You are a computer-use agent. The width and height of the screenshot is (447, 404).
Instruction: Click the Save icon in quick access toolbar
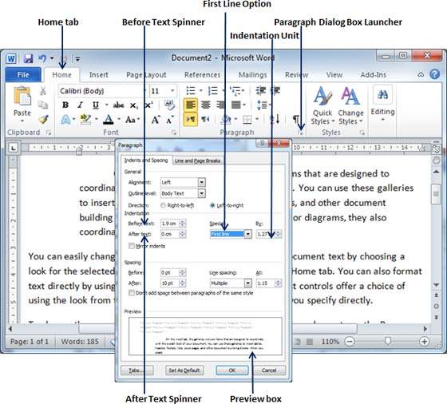28,58
